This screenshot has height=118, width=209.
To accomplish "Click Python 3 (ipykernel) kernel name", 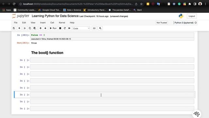I will click(x=184, y=23).
